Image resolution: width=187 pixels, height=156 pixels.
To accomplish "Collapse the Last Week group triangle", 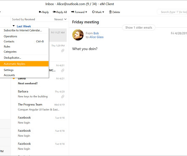I will click(x=13, y=26).
